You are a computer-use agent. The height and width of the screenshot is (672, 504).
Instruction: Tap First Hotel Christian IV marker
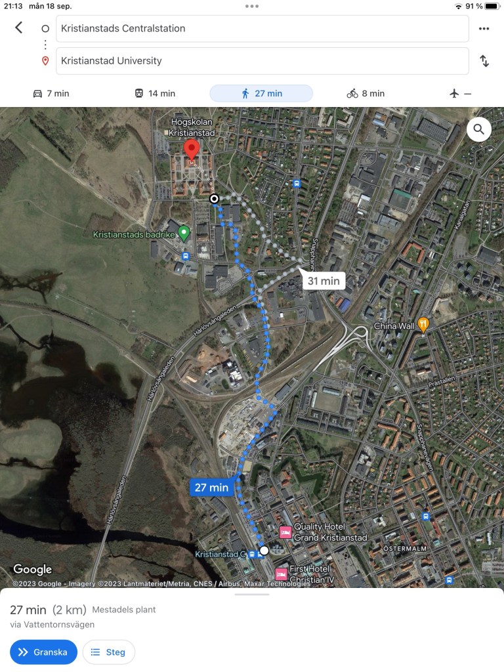pyautogui.click(x=281, y=574)
